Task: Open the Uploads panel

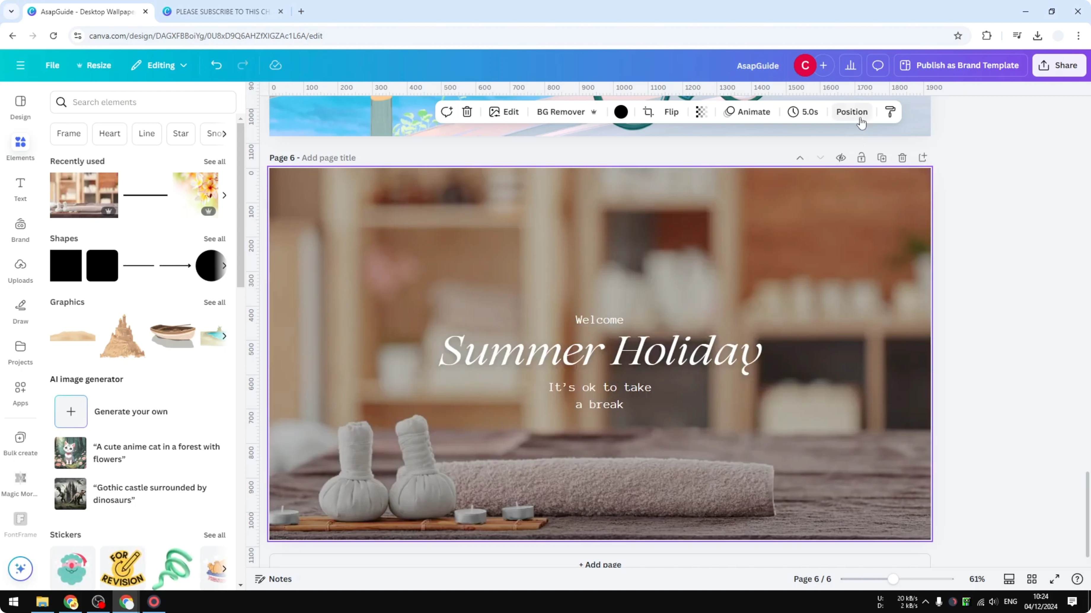Action: 20,271
